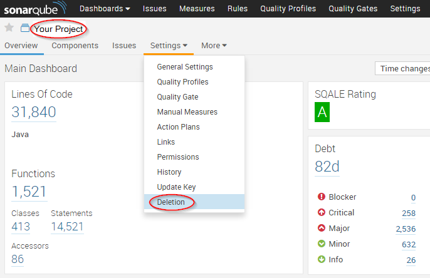Click the SonarQube logo
This screenshot has height=278, width=430.
35,8
